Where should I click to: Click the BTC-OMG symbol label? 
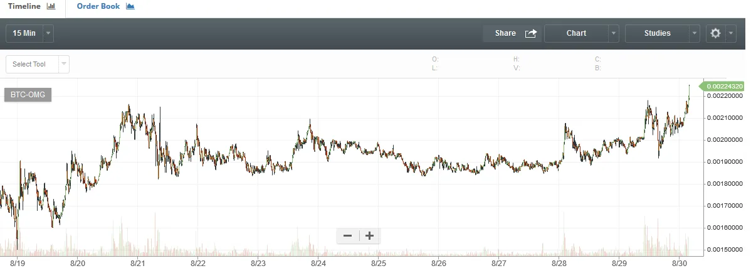pos(28,95)
